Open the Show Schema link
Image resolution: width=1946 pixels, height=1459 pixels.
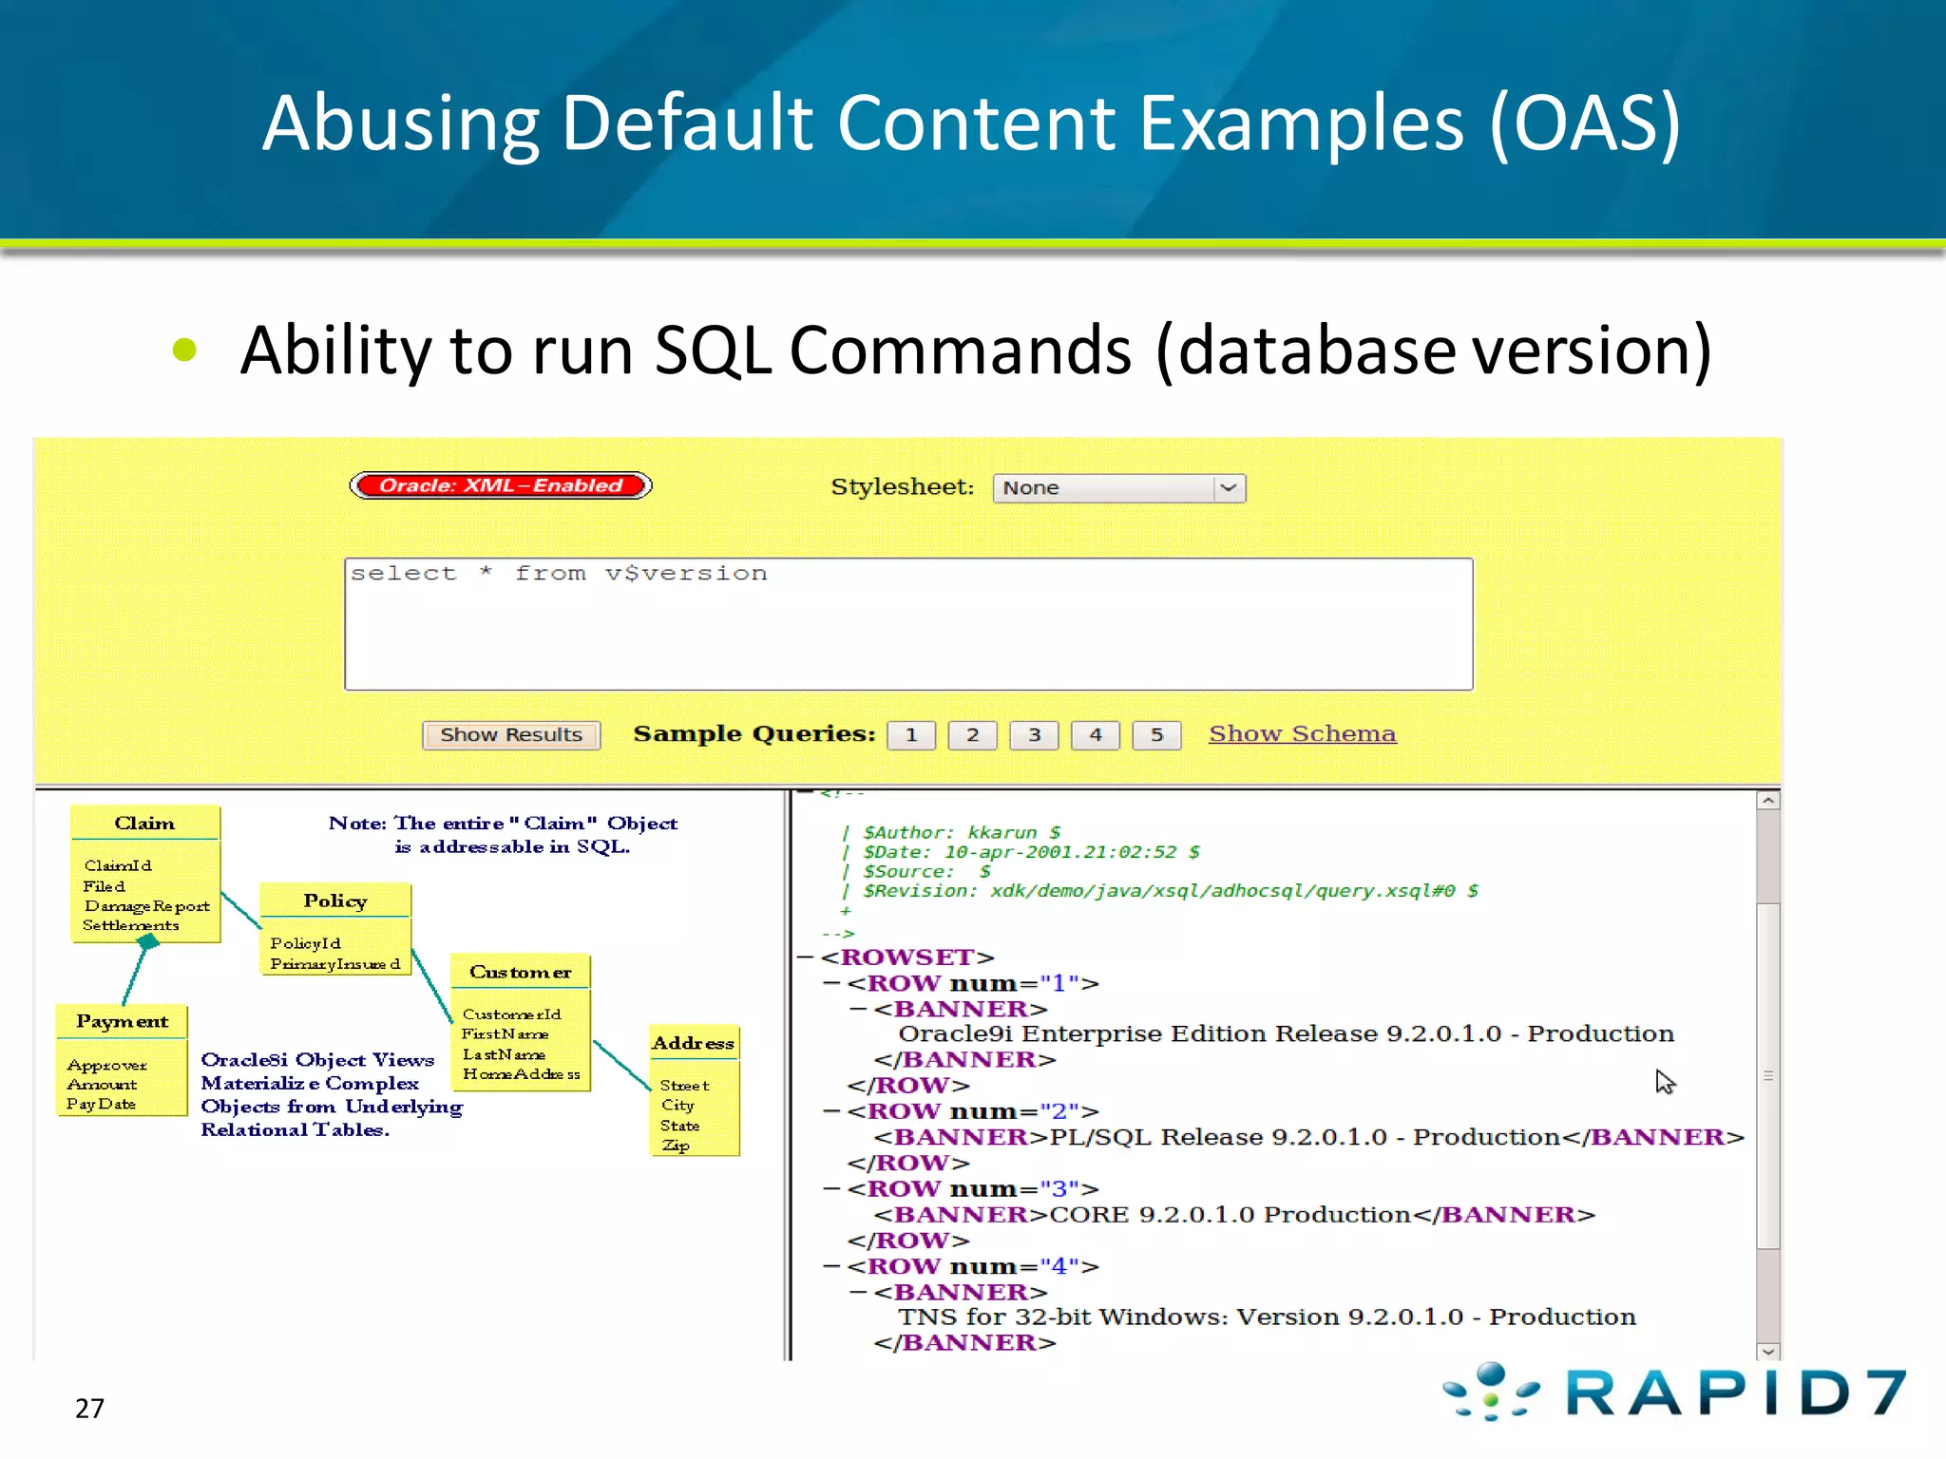[1302, 734]
